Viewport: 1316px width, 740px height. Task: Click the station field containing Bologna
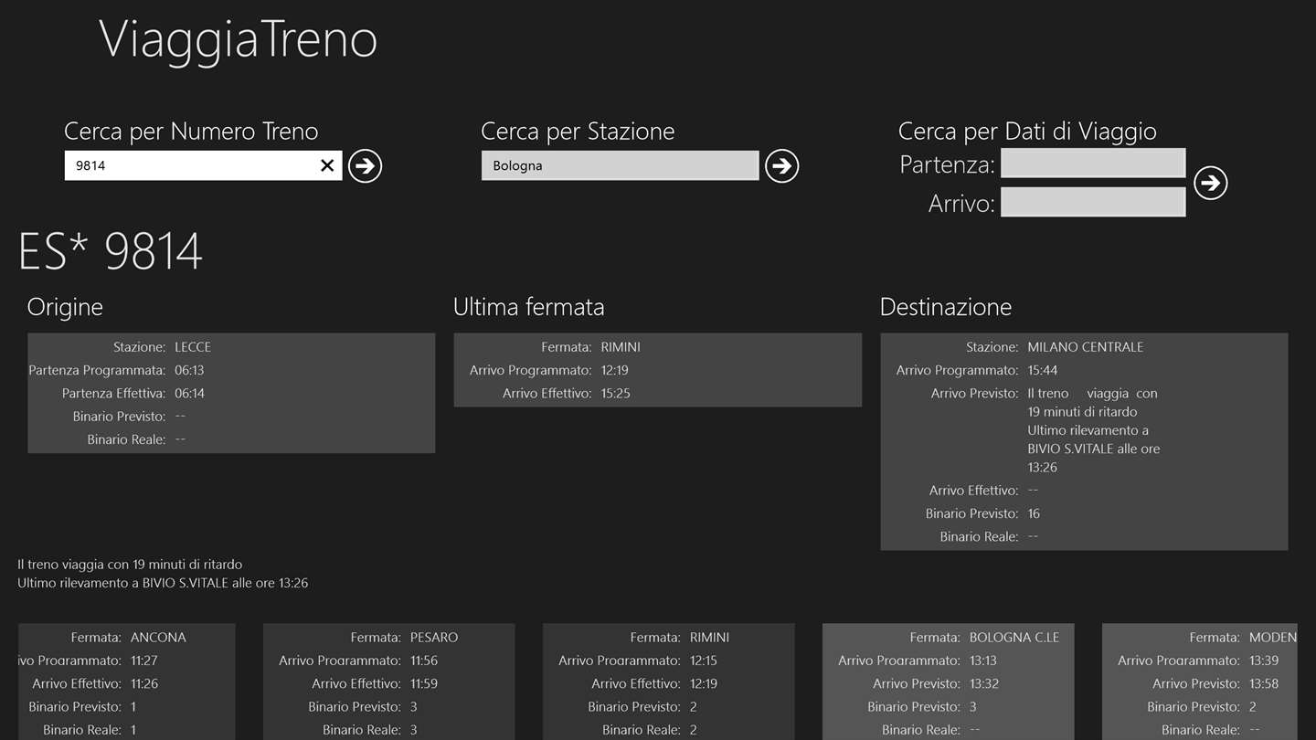point(620,165)
